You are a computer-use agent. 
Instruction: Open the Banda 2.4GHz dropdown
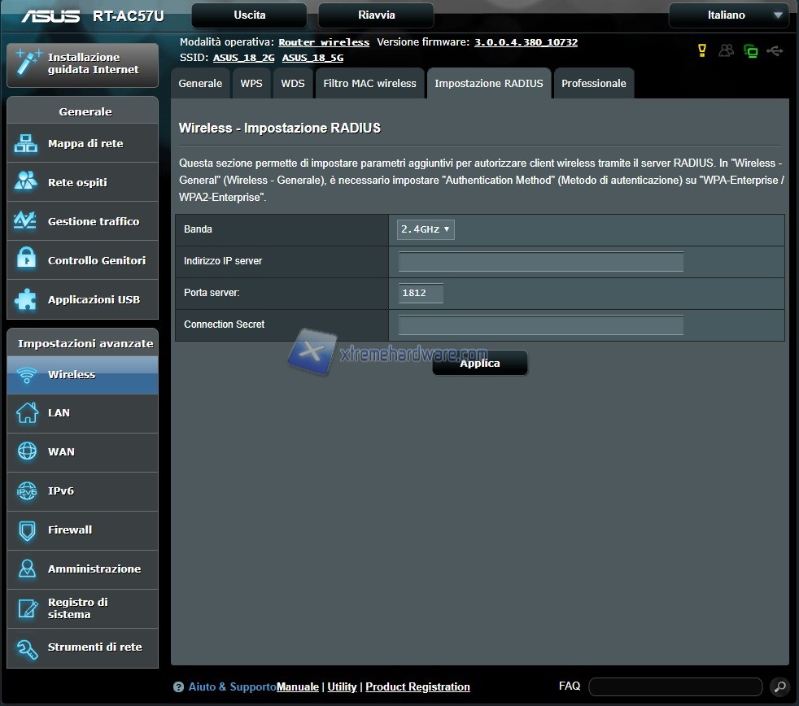[426, 229]
